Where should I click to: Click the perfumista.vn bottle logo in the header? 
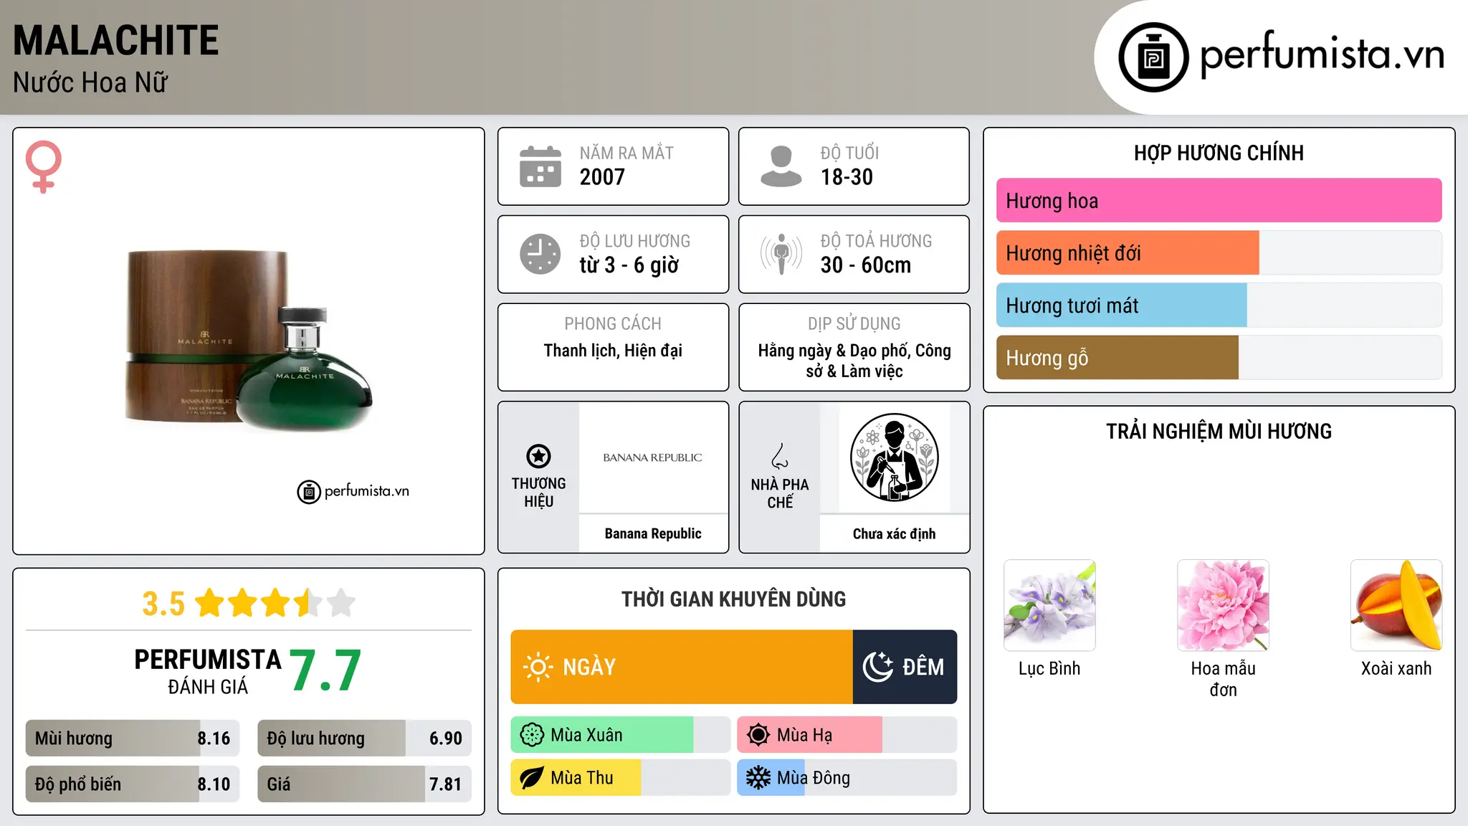pos(1153,57)
